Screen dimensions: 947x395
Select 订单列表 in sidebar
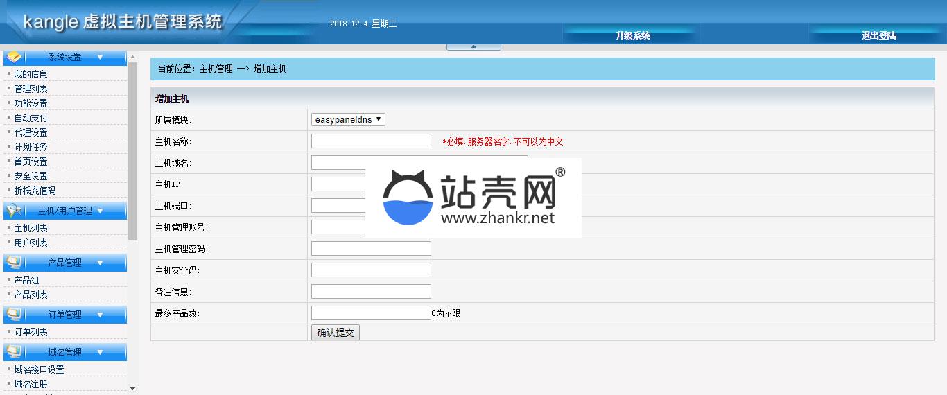pos(31,332)
